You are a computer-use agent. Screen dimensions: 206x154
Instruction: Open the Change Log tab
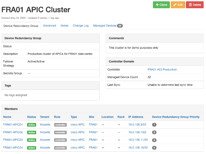(x=80, y=26)
